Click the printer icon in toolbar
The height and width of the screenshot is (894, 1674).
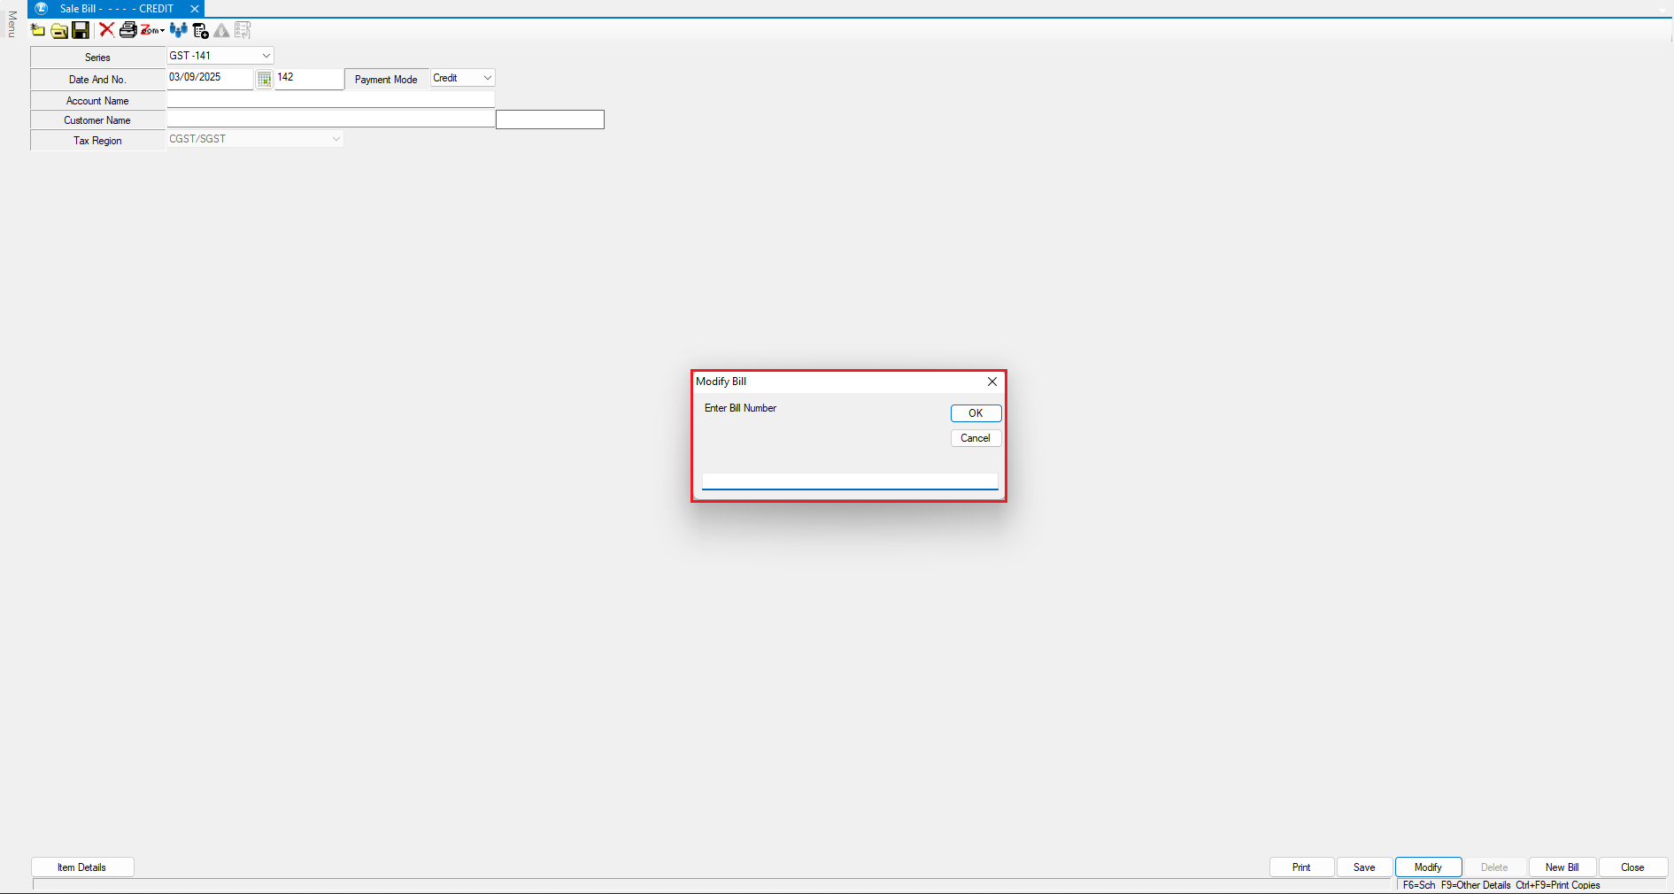127,30
